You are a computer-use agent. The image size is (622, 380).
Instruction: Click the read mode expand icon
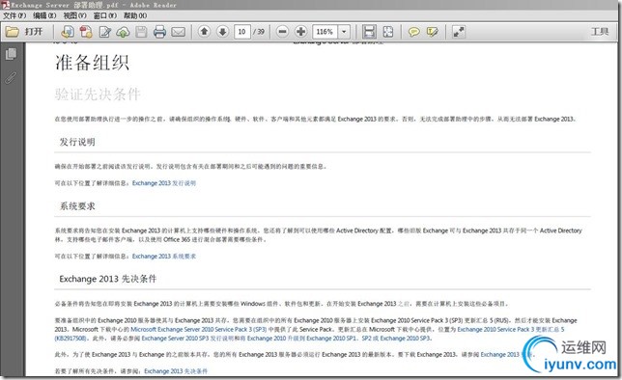tap(459, 32)
